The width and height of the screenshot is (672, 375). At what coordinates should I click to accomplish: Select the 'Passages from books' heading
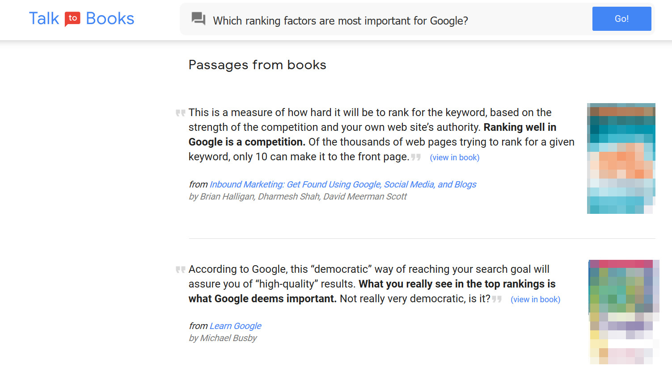pyautogui.click(x=258, y=65)
